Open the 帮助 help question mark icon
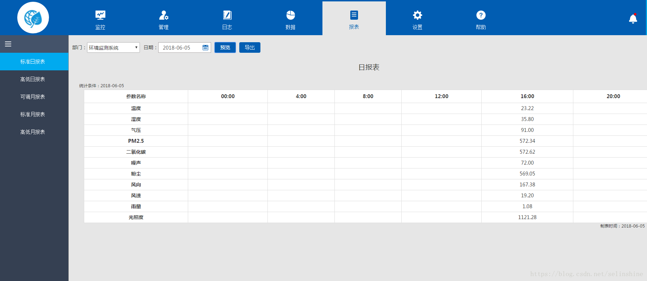 481,15
